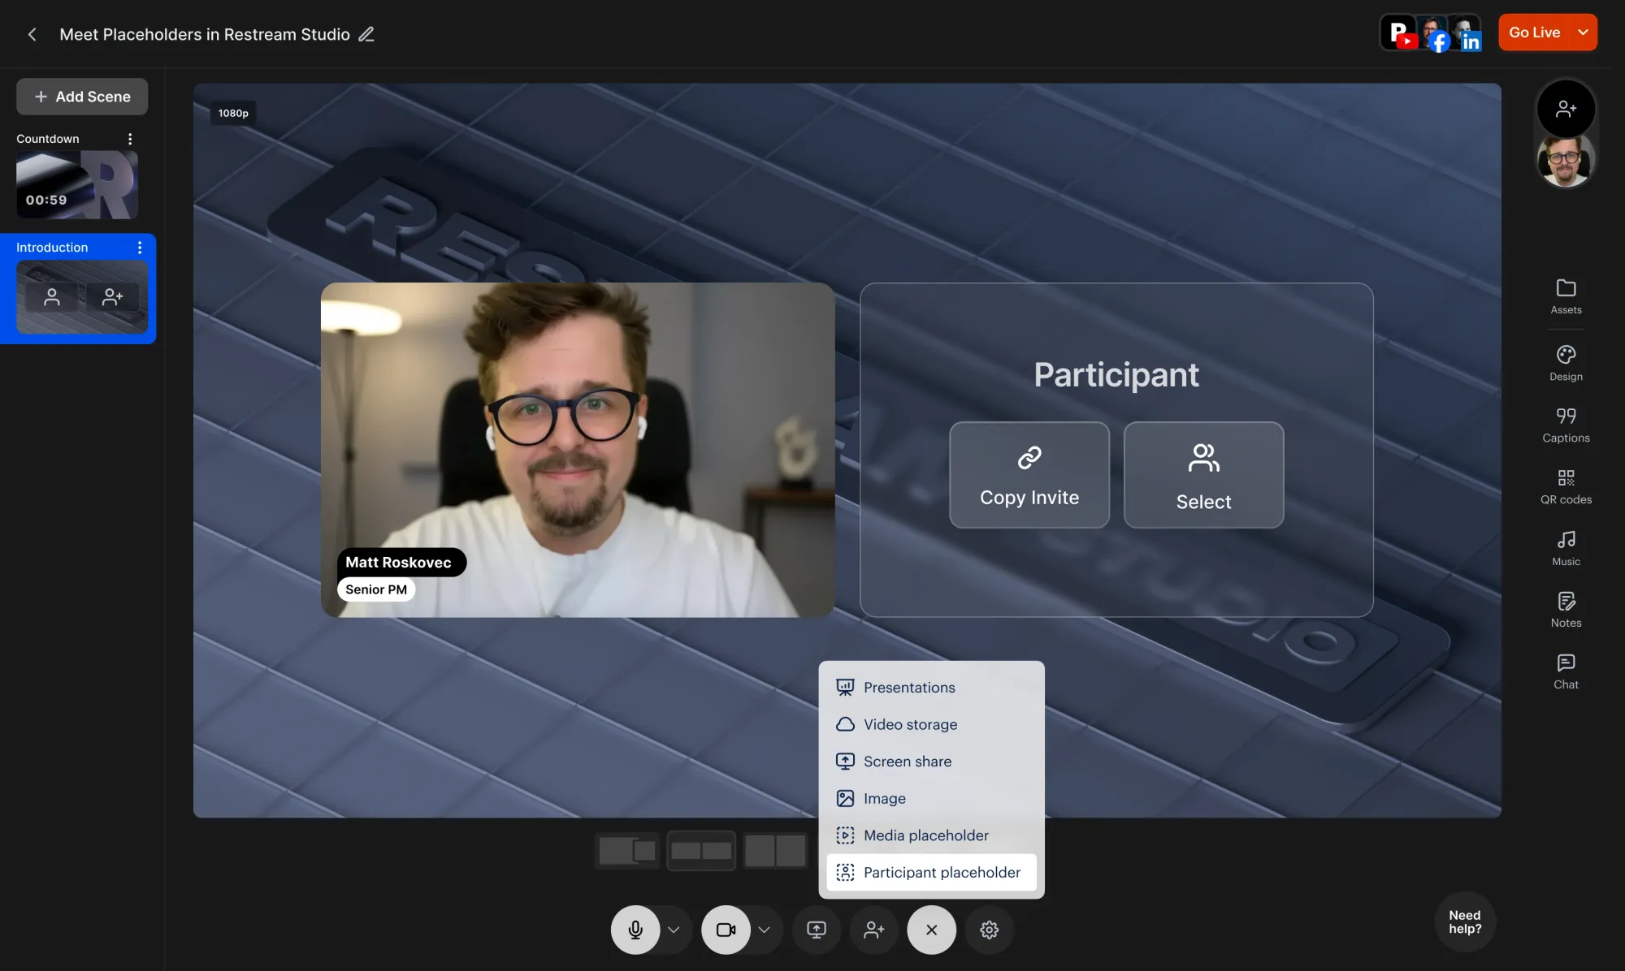Click the Add Scene button

82,97
